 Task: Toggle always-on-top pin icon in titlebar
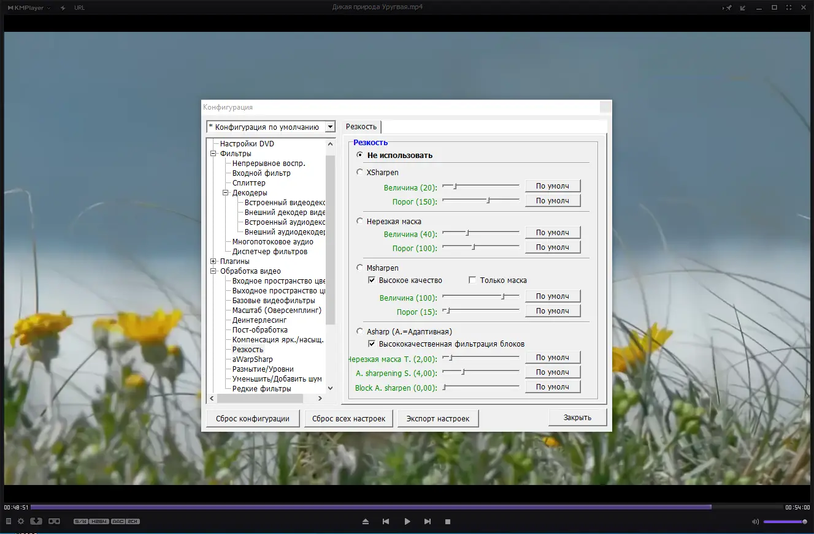(x=728, y=7)
